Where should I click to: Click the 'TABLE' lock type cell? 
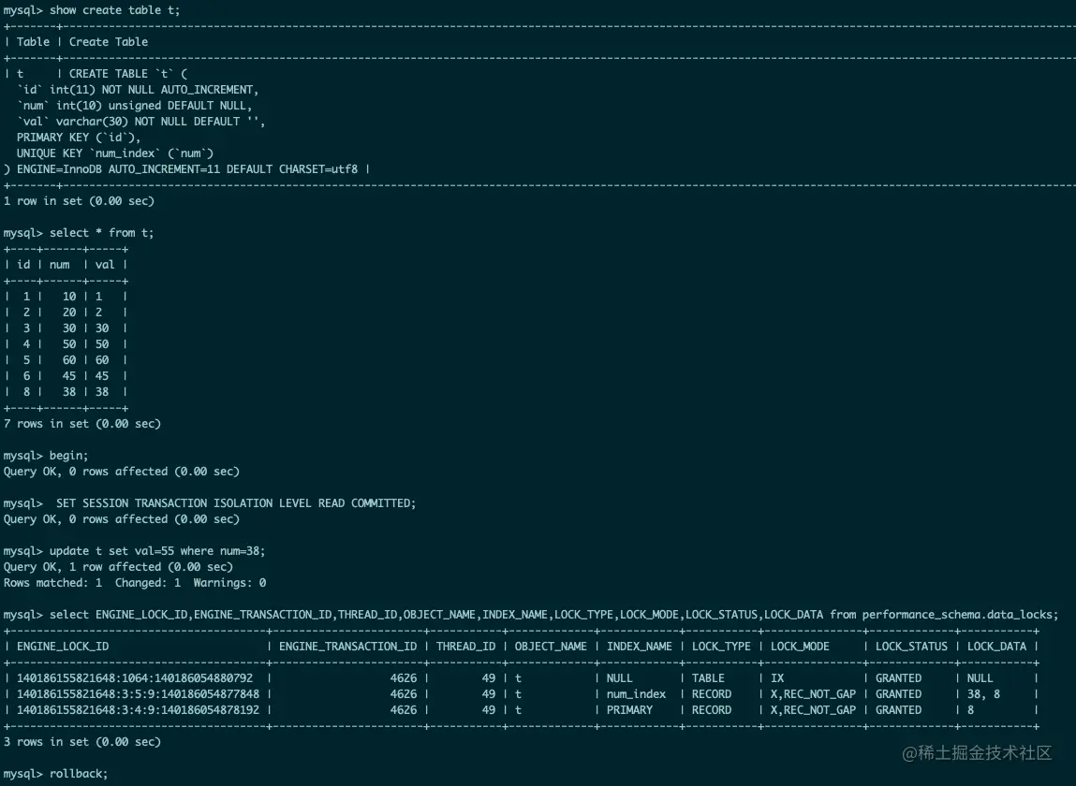pyautogui.click(x=708, y=678)
